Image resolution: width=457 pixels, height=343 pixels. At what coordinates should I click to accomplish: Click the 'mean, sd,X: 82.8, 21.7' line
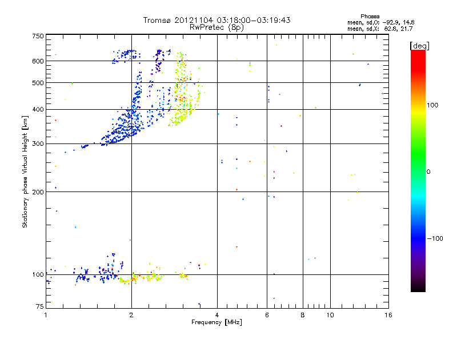[x=380, y=29]
